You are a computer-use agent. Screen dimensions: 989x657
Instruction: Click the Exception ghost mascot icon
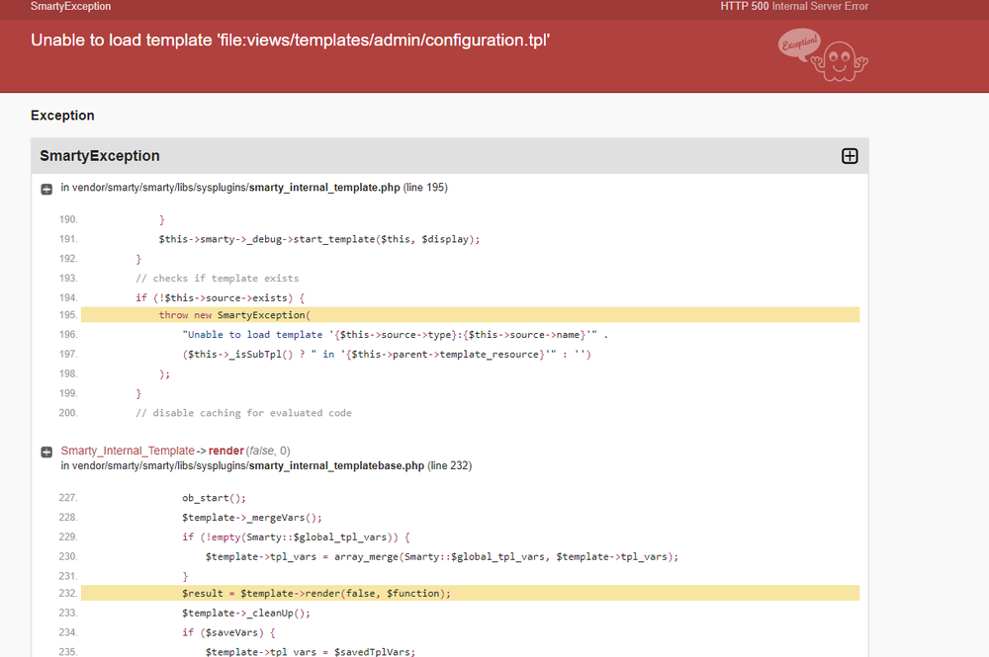tap(823, 54)
